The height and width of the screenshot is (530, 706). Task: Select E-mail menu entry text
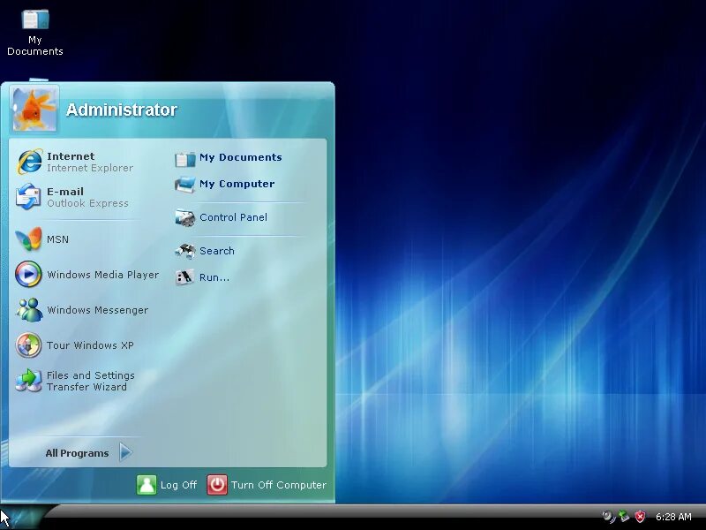pos(64,192)
